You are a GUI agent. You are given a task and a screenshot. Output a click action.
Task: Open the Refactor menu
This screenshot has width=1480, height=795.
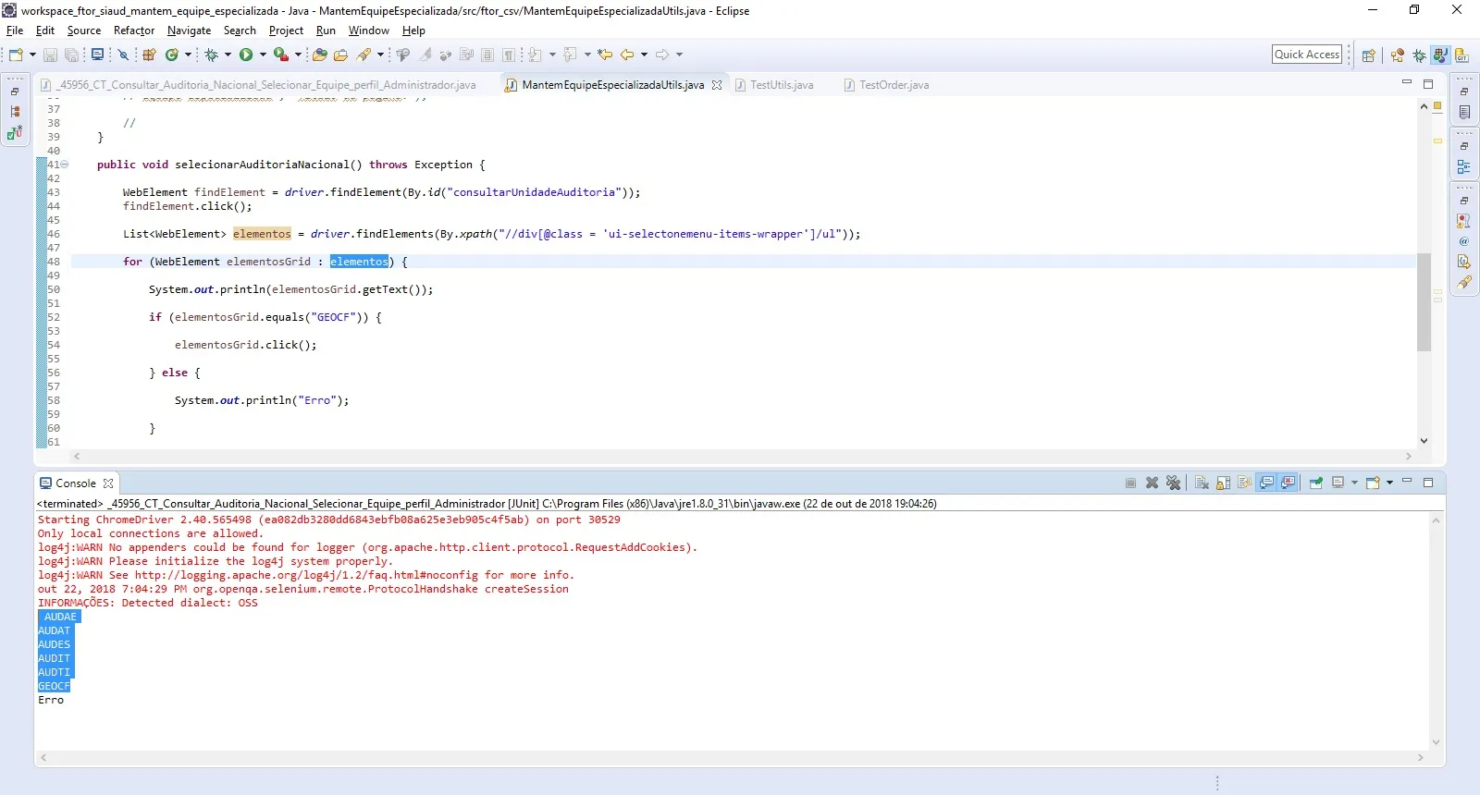134,31
